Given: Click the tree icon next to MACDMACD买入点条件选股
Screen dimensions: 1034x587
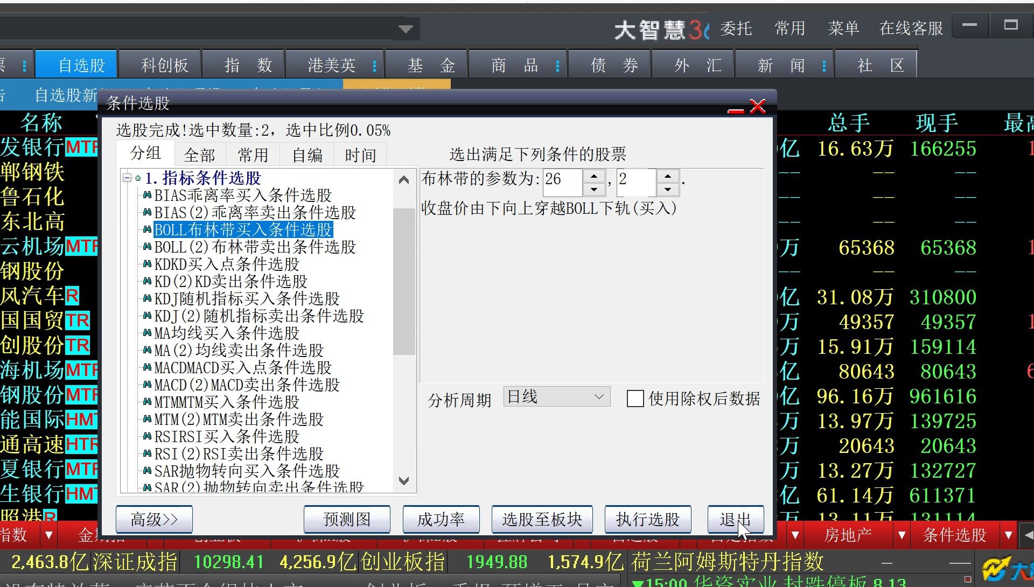Looking at the screenshot, I should [147, 367].
